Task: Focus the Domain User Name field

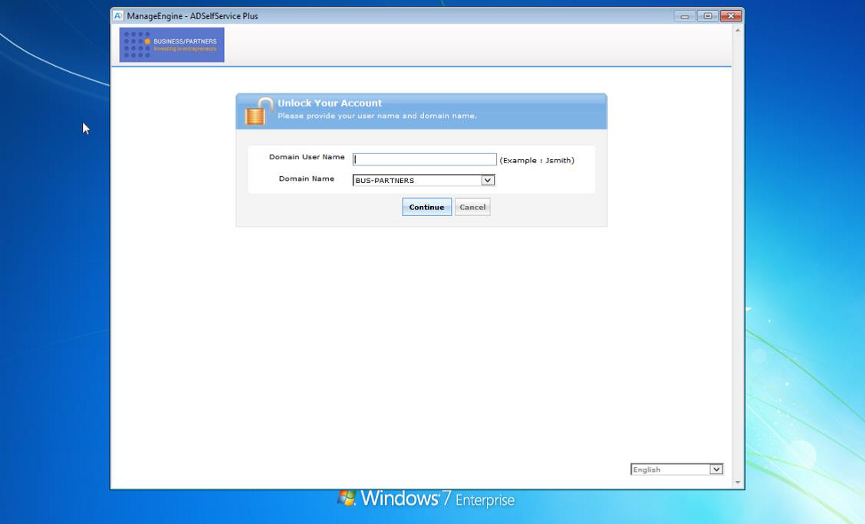Action: tap(424, 159)
